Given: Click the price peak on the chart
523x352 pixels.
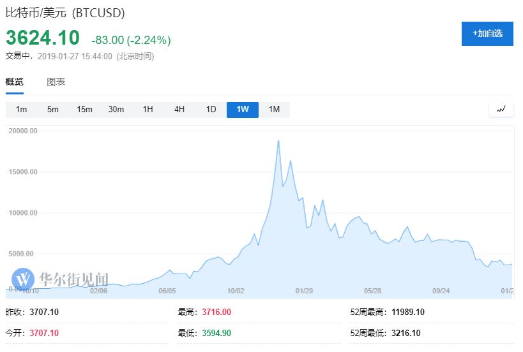Looking at the screenshot, I should (x=278, y=141).
